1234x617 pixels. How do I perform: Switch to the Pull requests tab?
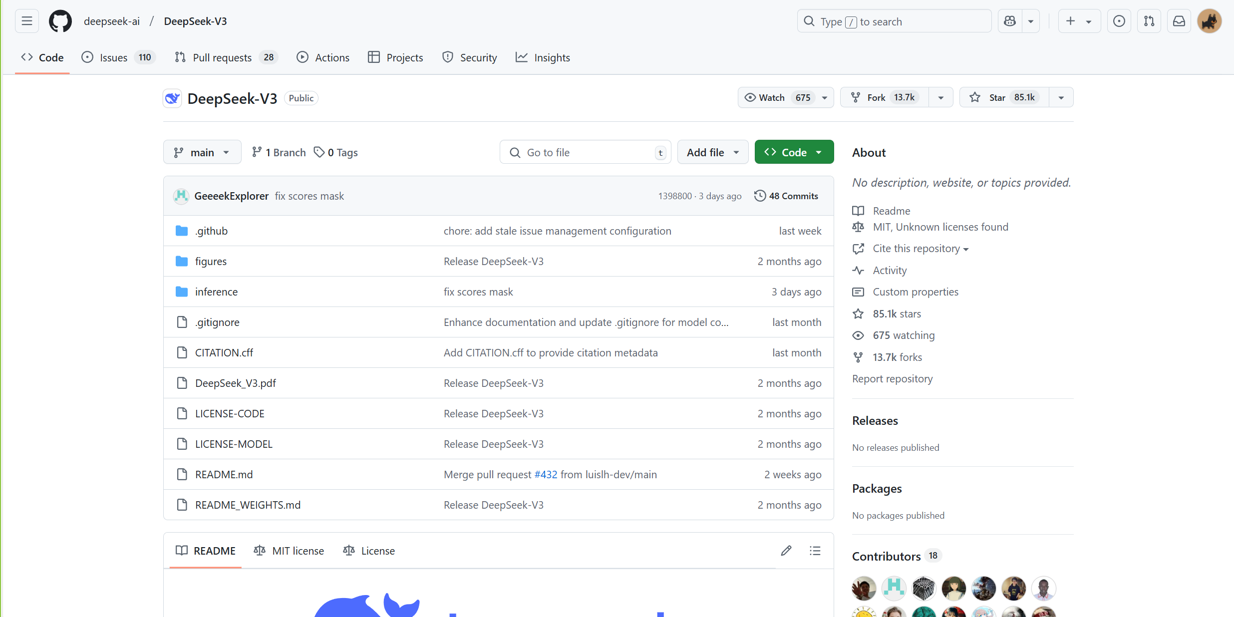coord(222,58)
